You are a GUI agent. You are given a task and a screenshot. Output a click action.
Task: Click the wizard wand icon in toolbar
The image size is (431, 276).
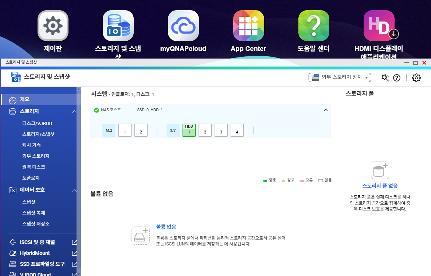tap(385, 78)
